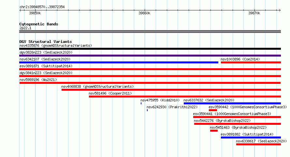Image resolution: width=290 pixels, height=157 pixels.
Task: Open the nsv6342107 Sedlazeck2020 label
Action: (x=45, y=59)
